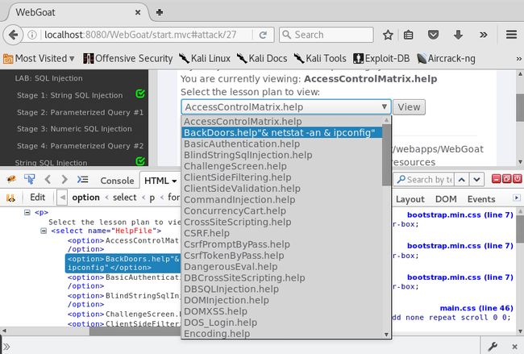Click the Edit button in HTML panel
This screenshot has height=354, width=524.
pyautogui.click(x=37, y=198)
